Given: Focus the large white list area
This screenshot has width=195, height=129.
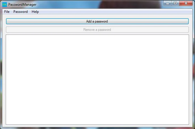Looking at the screenshot, I should (x=97, y=80).
